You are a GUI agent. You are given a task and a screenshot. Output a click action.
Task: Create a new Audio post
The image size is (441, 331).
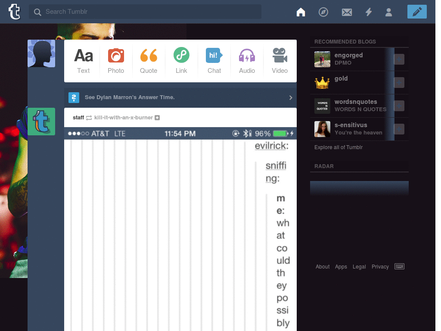(247, 61)
